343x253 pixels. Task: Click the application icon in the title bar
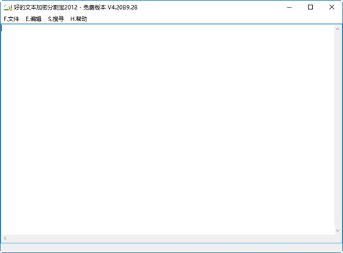click(x=8, y=8)
